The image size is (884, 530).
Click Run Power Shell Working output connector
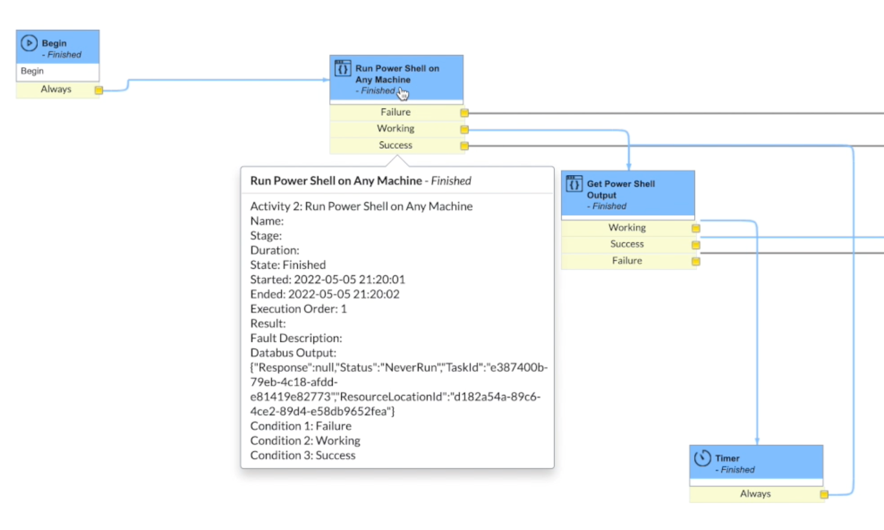click(464, 130)
